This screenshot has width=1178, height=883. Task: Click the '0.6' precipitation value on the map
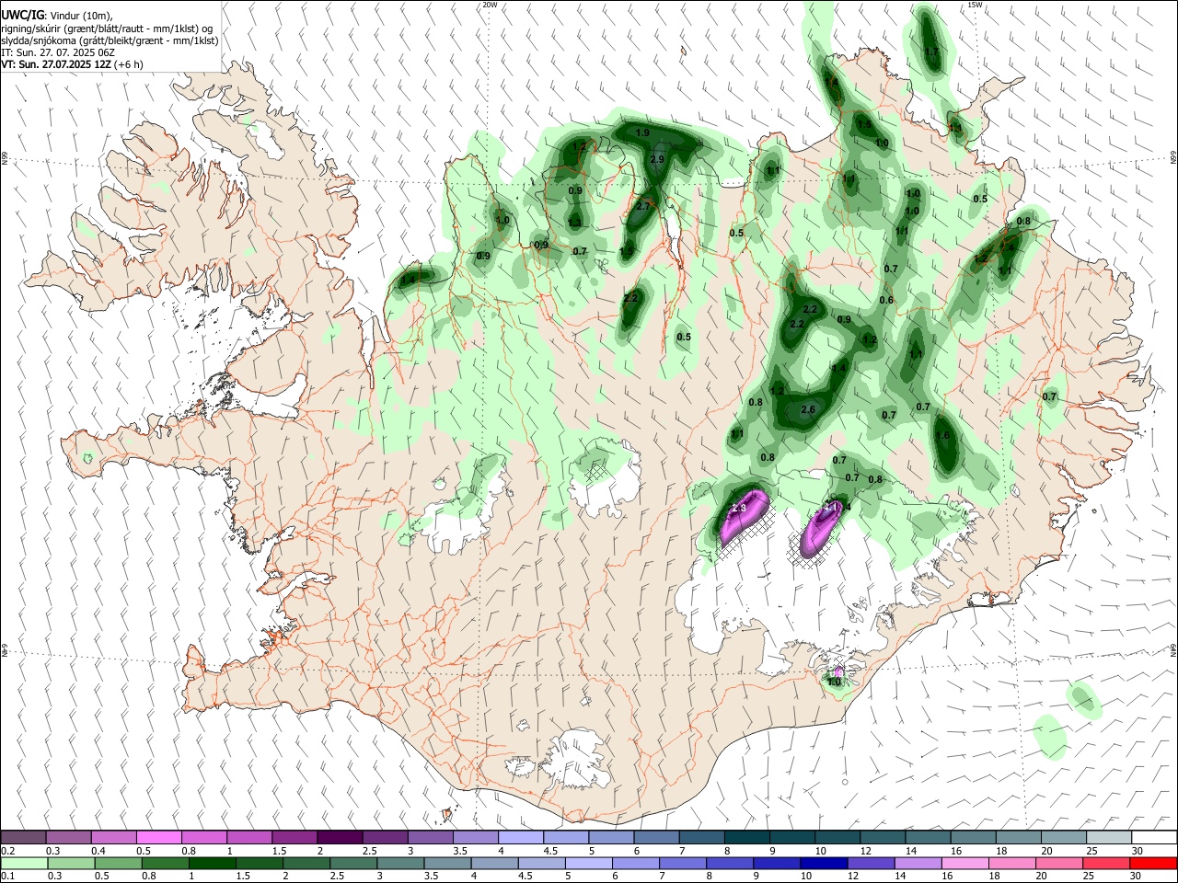pos(886,301)
